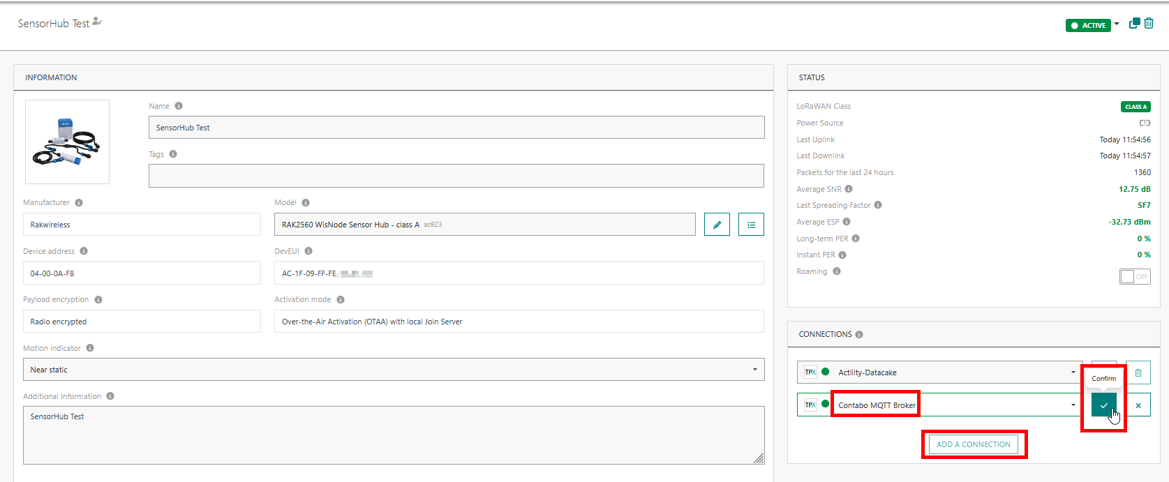Click the info icon next to Motion indicator
Image resolution: width=1169 pixels, height=482 pixels.
click(90, 348)
